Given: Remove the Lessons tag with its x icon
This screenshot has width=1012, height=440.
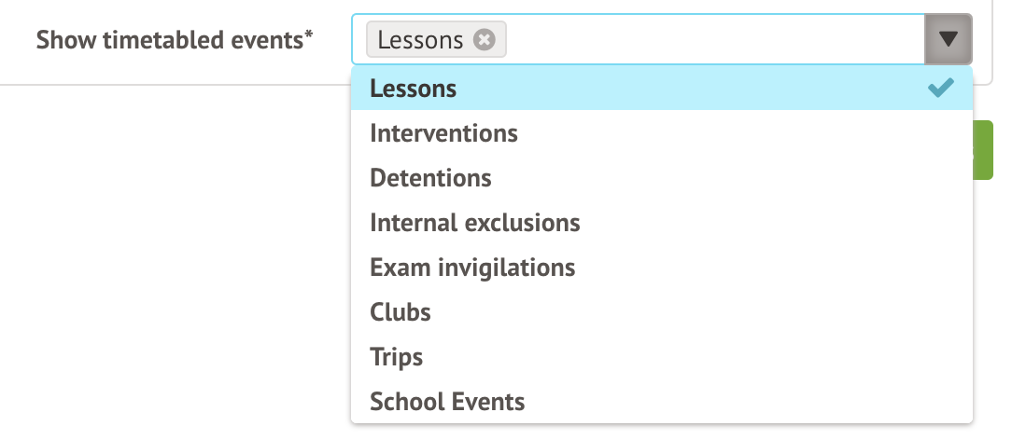Looking at the screenshot, I should point(484,40).
